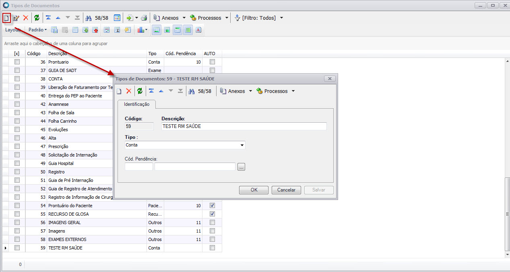
Task: Click the grid icon with green down arrow
Action: click(x=85, y=30)
